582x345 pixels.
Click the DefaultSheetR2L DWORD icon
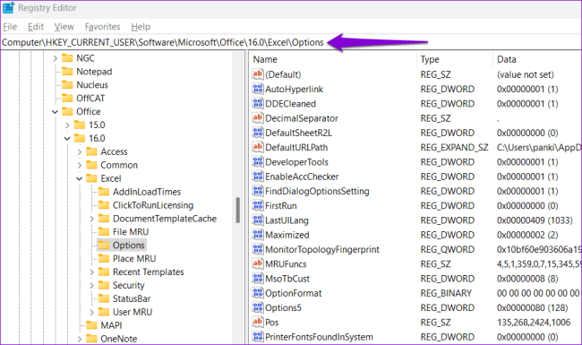click(x=258, y=133)
